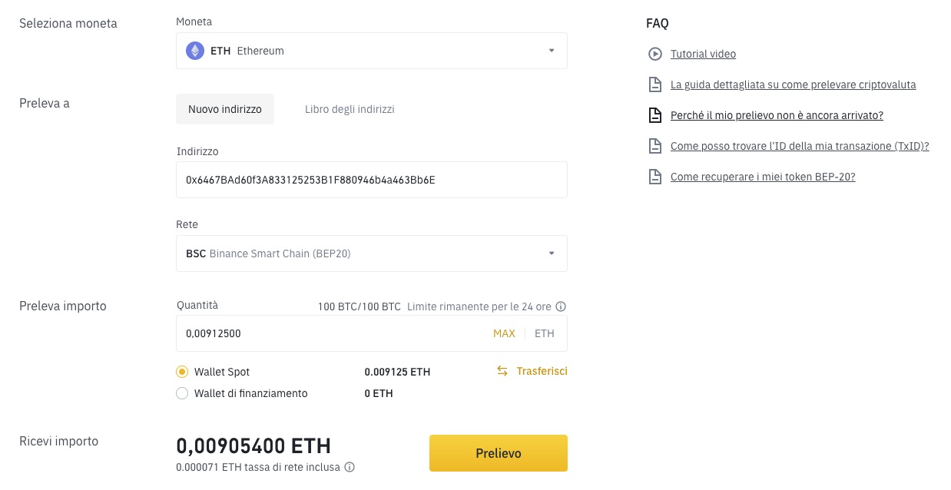The image size is (951, 490).
Task: Click MAX to withdraw full amount
Action: point(504,333)
